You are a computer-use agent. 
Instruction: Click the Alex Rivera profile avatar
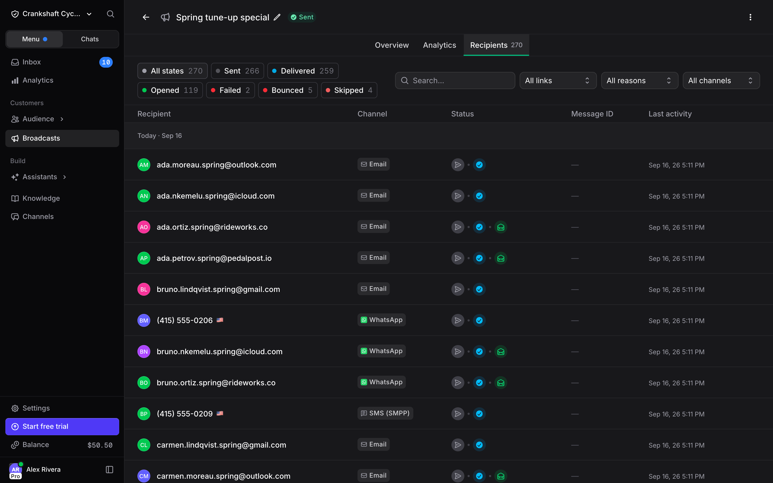(x=15, y=470)
